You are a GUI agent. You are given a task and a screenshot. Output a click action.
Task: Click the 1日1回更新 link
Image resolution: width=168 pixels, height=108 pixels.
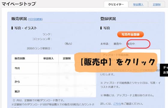point(35,19)
